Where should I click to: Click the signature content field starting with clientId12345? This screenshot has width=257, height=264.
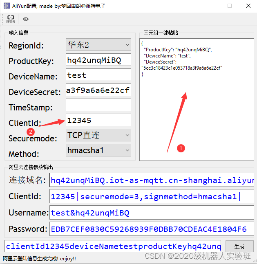coord(113,246)
